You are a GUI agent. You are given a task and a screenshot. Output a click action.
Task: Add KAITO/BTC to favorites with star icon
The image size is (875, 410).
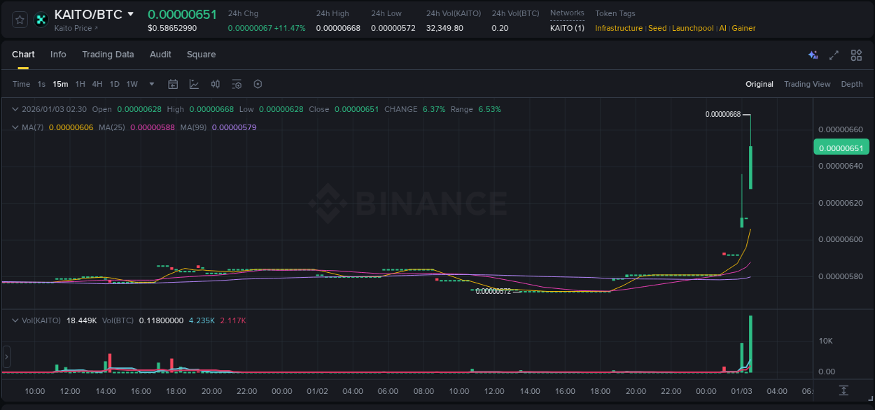click(x=20, y=20)
